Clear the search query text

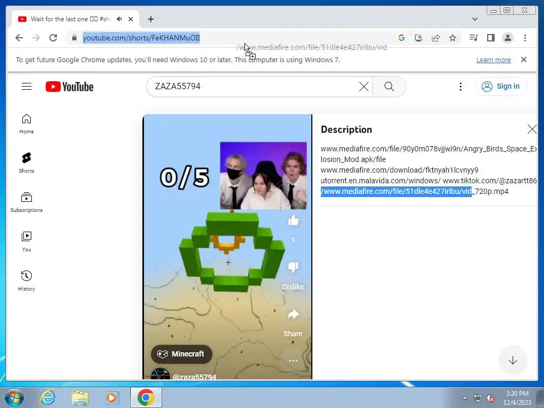point(363,87)
